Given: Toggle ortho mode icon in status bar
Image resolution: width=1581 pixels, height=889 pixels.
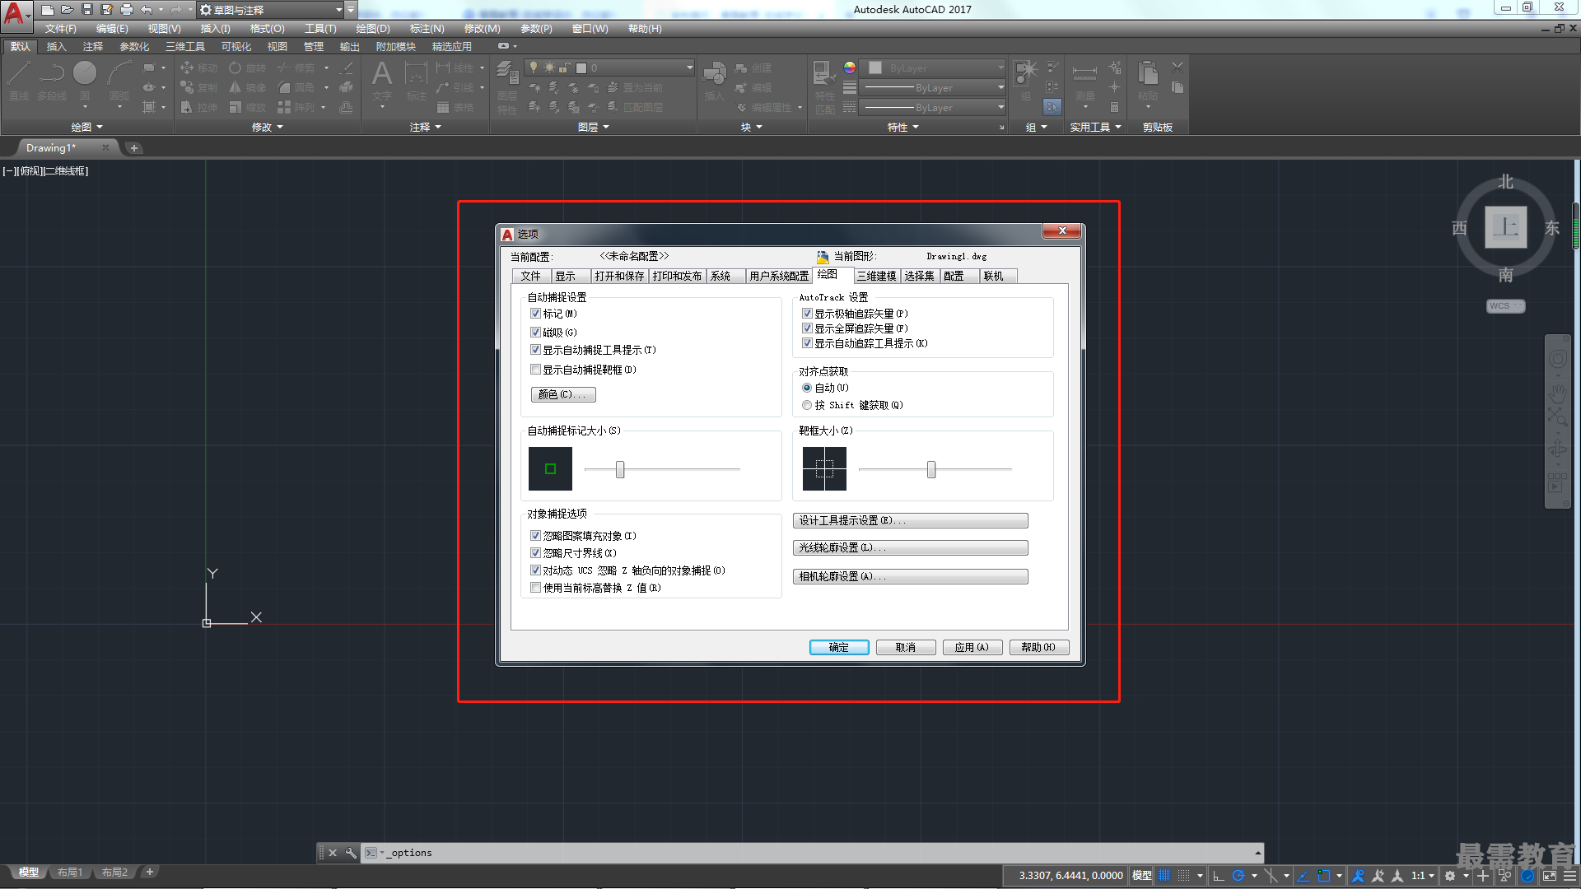Looking at the screenshot, I should coord(1219,875).
